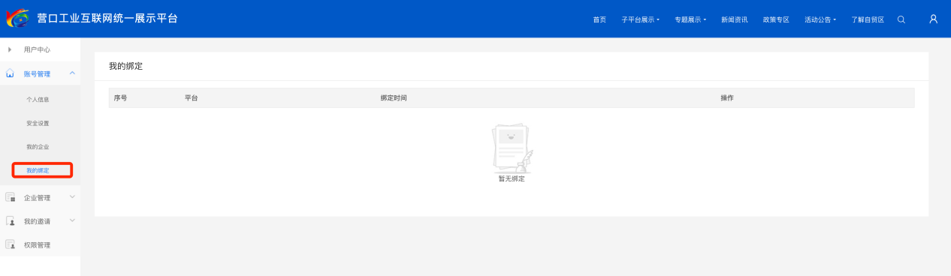
Task: Open 安全设置 in the sidebar
Action: [38, 123]
